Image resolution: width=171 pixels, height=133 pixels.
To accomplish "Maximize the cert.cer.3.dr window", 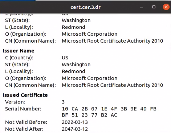I will tap(154, 7).
